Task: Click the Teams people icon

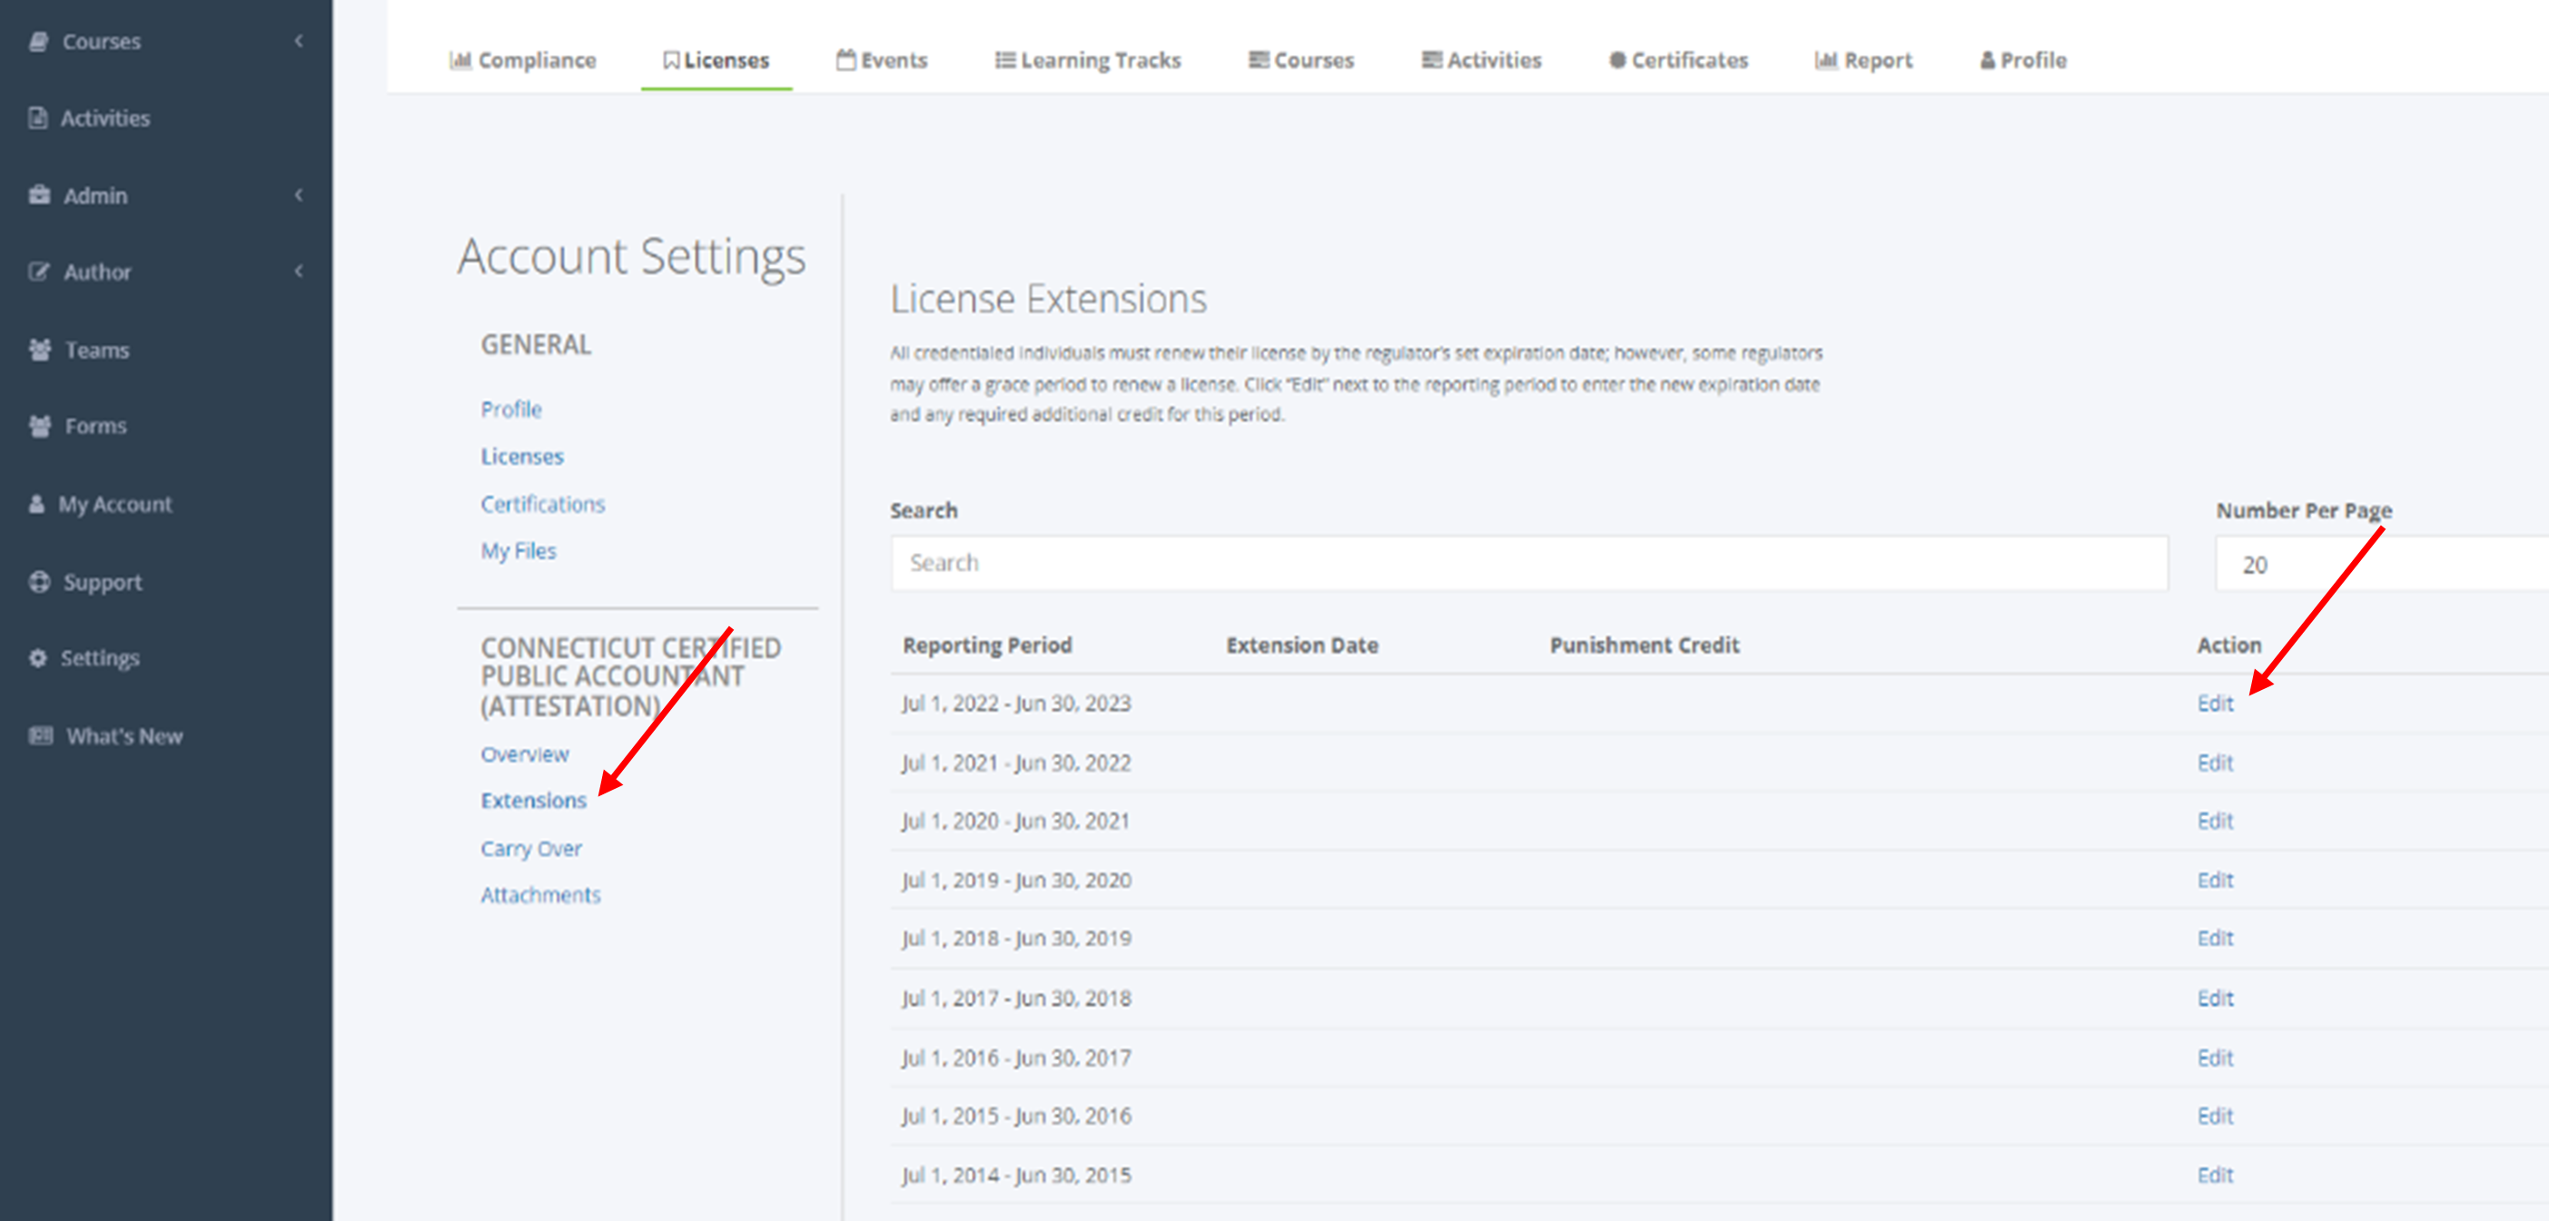Action: (40, 350)
